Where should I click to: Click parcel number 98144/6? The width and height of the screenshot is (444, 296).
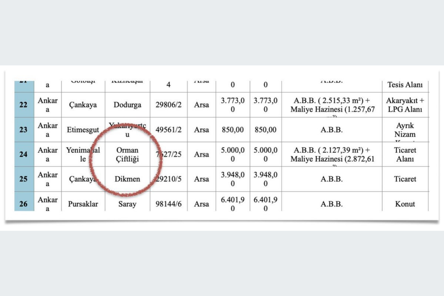[x=168, y=204]
